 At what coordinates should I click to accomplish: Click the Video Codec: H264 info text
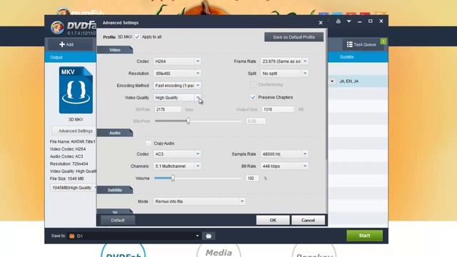(x=68, y=149)
